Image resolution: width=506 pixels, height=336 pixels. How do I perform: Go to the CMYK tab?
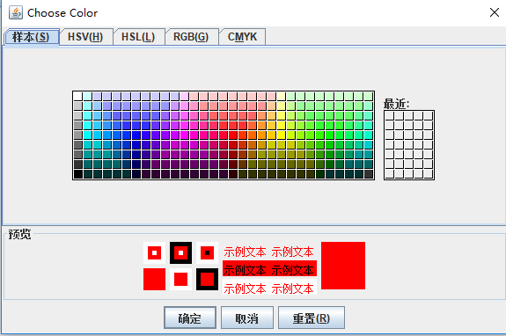tap(242, 37)
